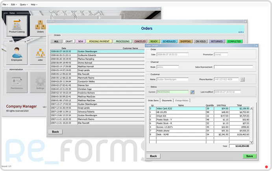Click the customer lookup icon beside Phone Number

[242, 79]
